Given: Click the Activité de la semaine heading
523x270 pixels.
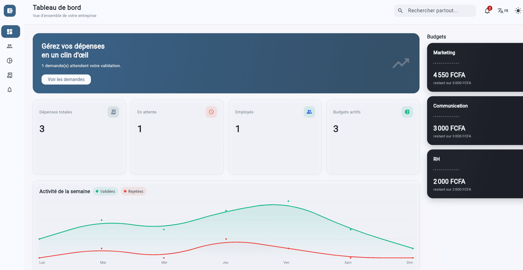Looking at the screenshot, I should pos(65,191).
